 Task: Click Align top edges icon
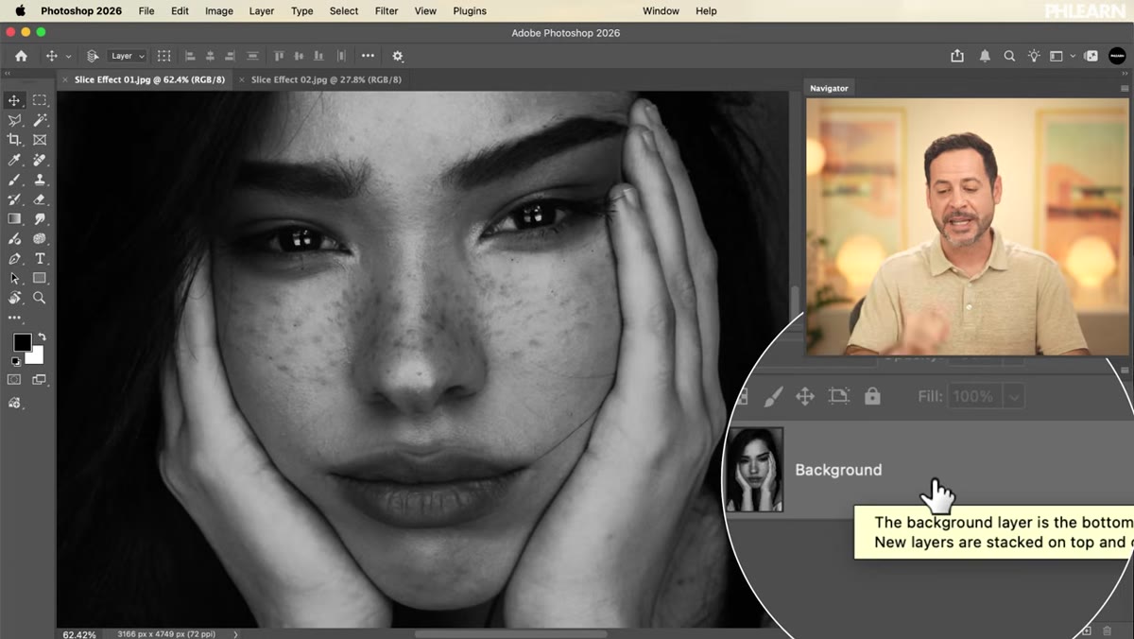[x=280, y=56]
